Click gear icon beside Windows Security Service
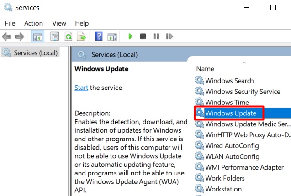 click(200, 91)
